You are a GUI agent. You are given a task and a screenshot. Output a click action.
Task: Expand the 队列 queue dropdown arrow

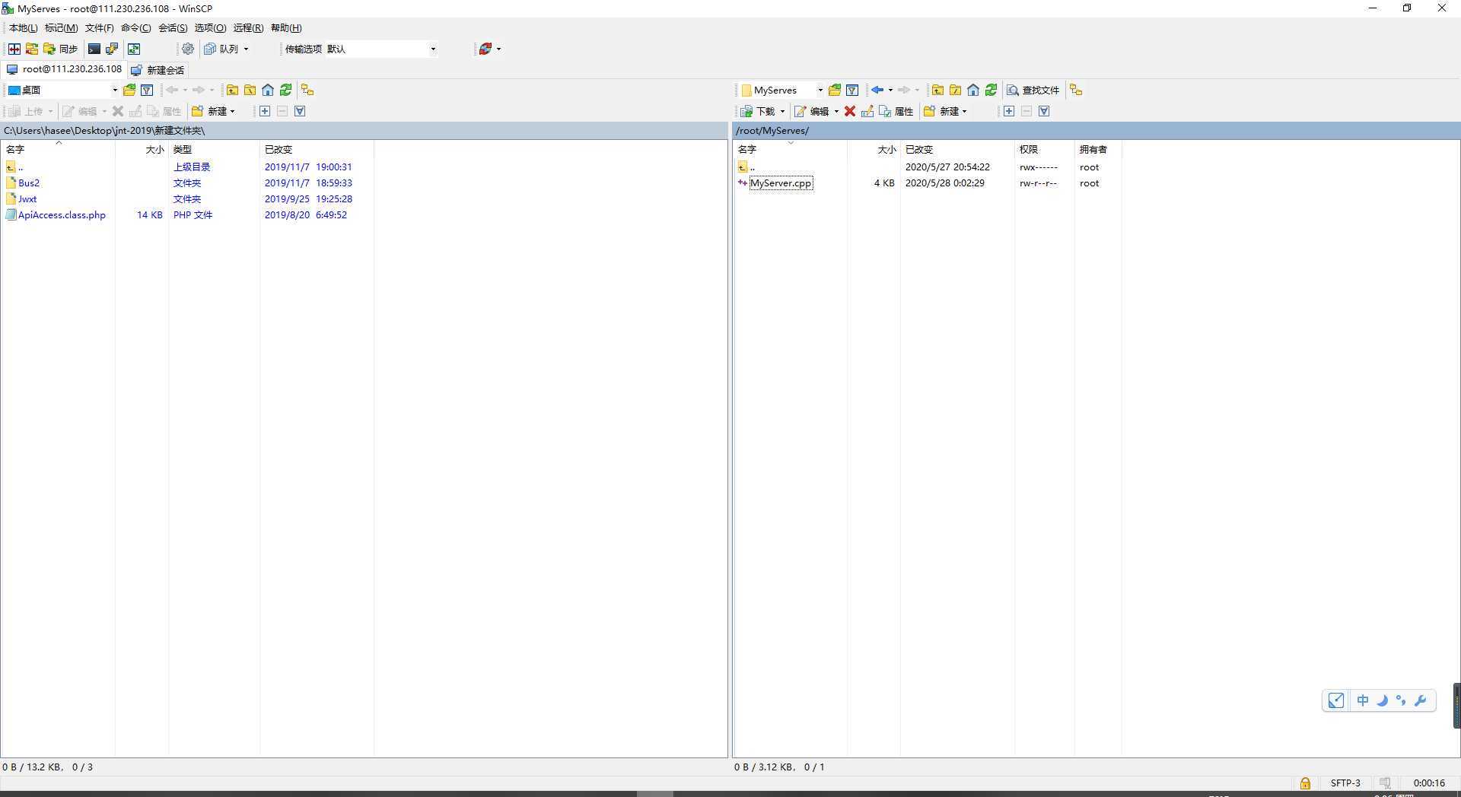tap(246, 49)
